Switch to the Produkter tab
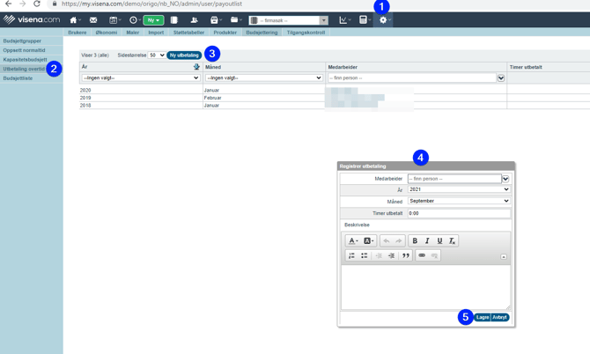The image size is (590, 354). coord(225,33)
